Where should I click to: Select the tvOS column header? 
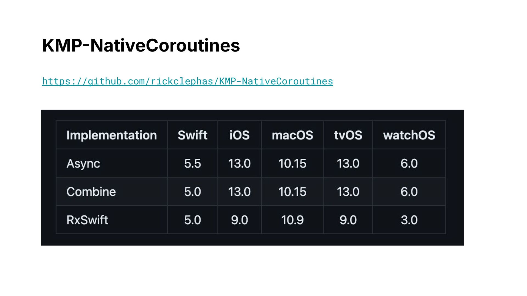click(348, 135)
